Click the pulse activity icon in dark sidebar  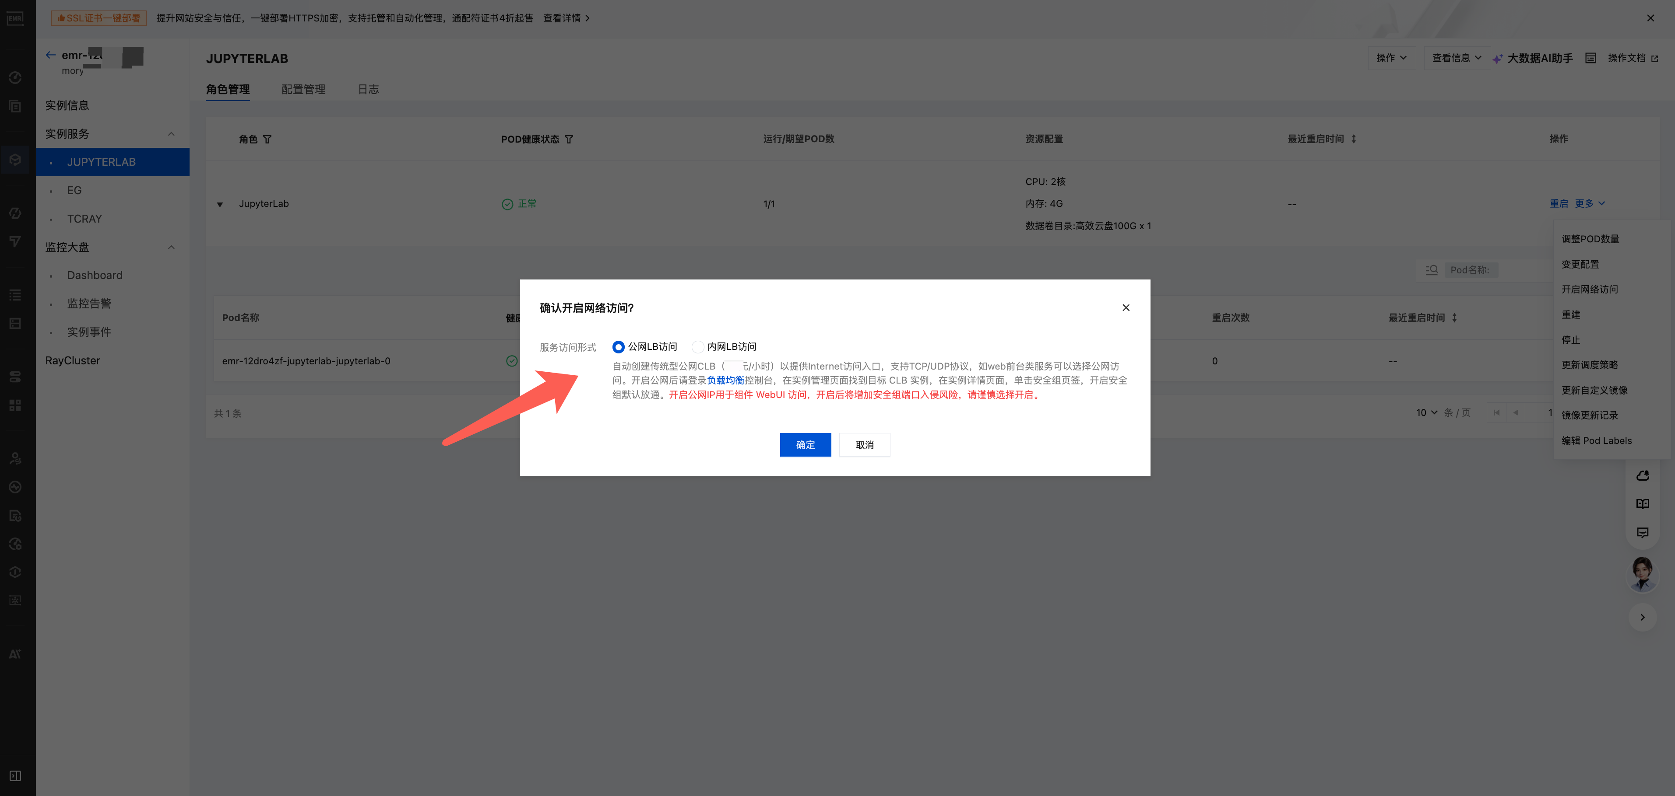pyautogui.click(x=15, y=487)
